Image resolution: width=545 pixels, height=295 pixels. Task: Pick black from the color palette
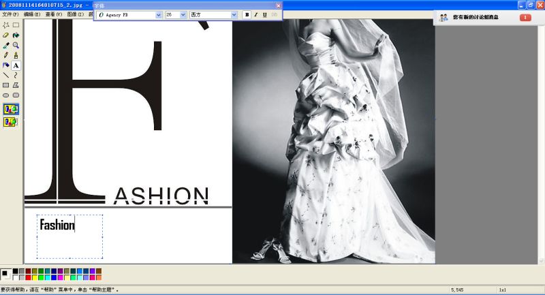[x=15, y=271]
